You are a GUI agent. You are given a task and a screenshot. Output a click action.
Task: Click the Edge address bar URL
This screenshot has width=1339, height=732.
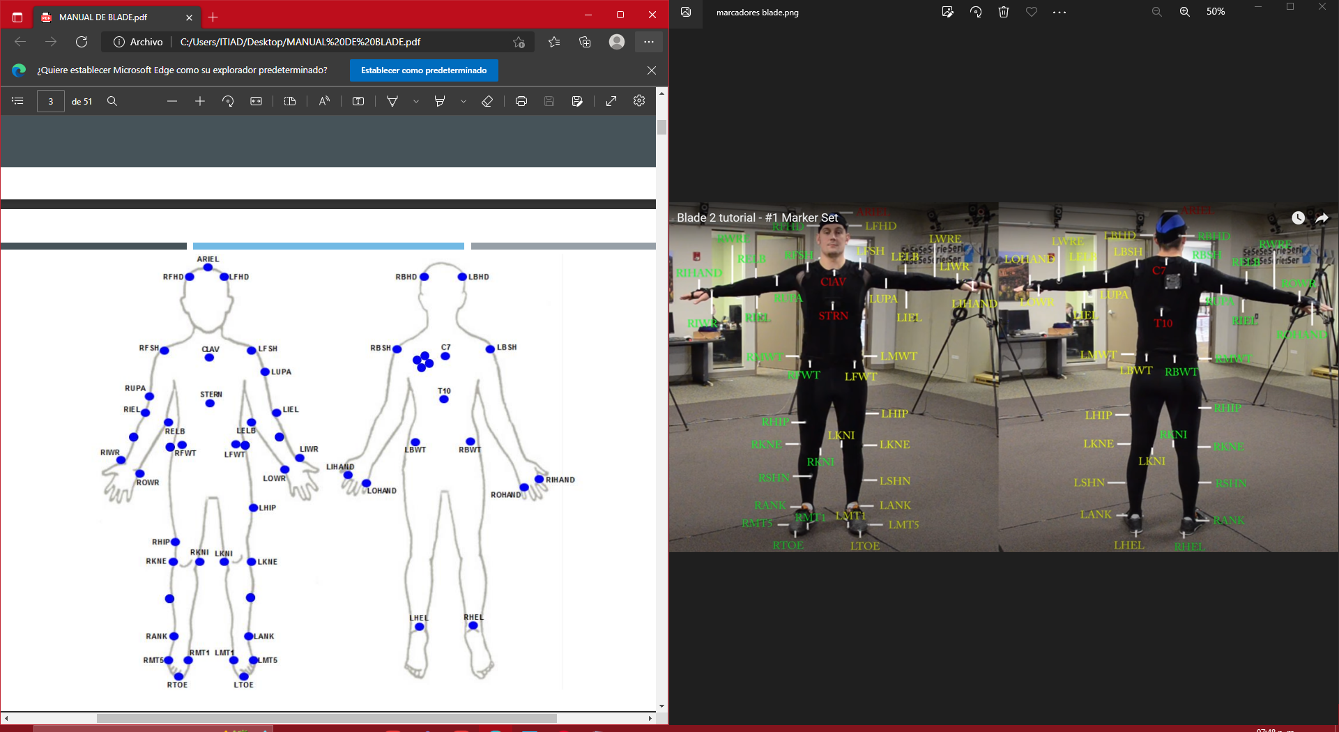pyautogui.click(x=300, y=42)
